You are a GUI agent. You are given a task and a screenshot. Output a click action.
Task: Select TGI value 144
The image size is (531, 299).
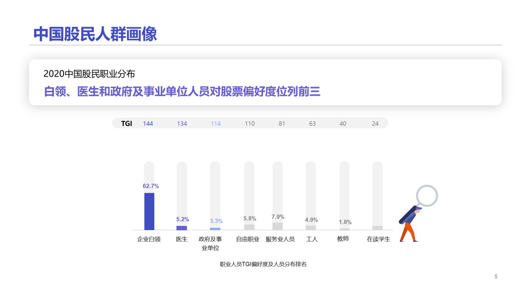pyautogui.click(x=148, y=123)
